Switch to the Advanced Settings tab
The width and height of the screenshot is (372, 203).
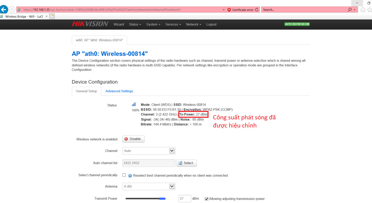click(119, 91)
